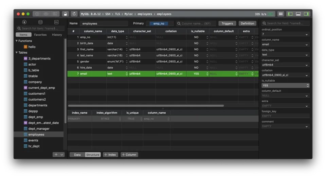
Task: Switch to the Favorites tab
Action: 40,35
